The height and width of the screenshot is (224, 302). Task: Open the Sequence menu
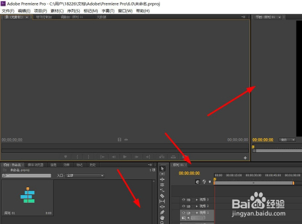(74, 11)
